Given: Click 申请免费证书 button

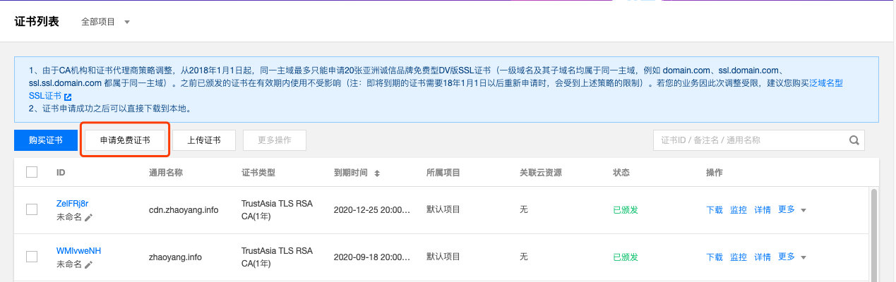Looking at the screenshot, I should (125, 140).
